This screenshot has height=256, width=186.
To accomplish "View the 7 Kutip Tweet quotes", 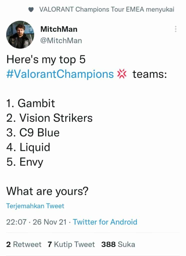I will [71, 244].
